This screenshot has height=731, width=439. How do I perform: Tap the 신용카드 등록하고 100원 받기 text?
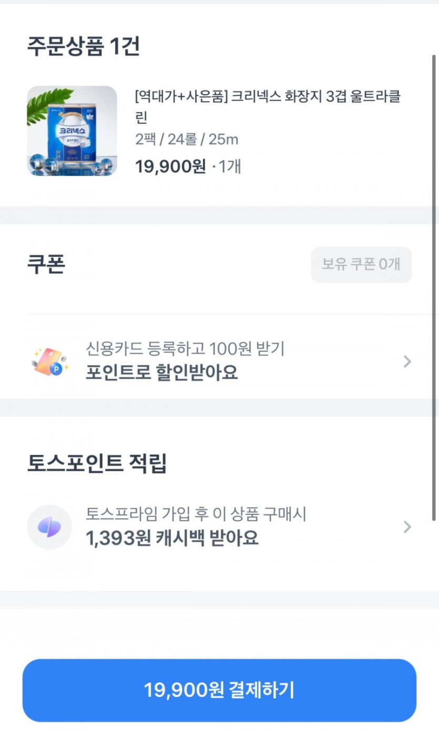[x=185, y=348]
